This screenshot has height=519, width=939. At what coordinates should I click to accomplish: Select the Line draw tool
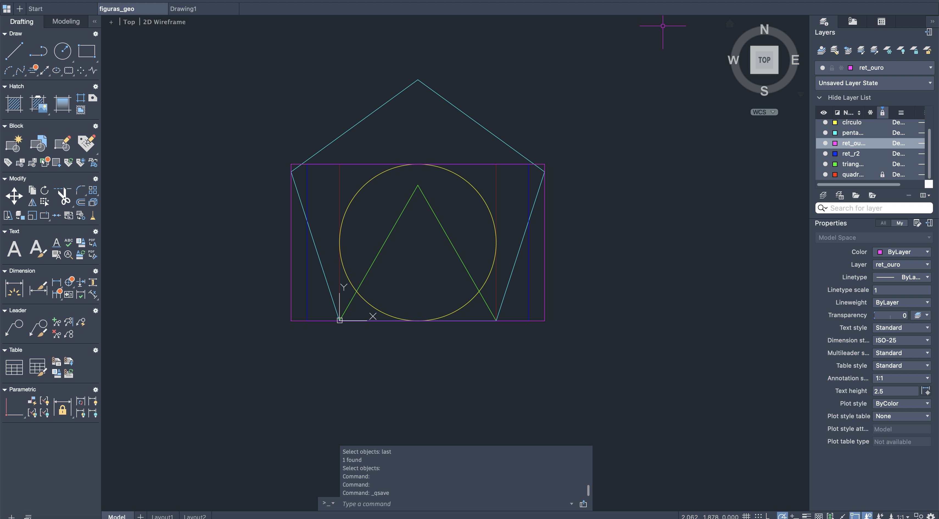tap(14, 51)
